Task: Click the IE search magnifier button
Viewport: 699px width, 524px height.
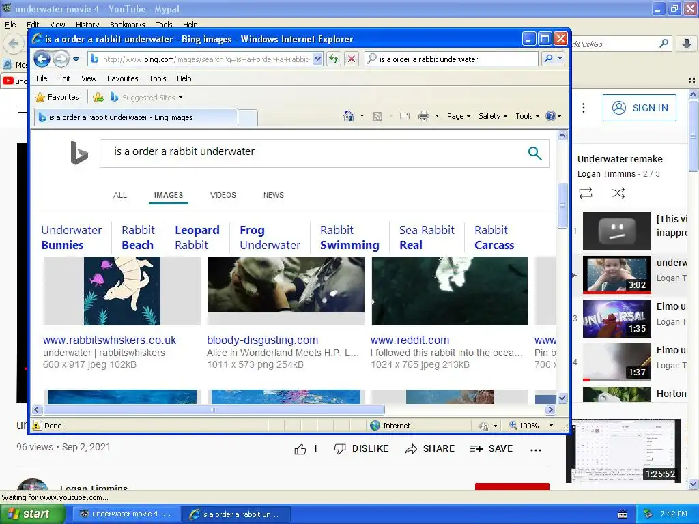Action: [548, 59]
